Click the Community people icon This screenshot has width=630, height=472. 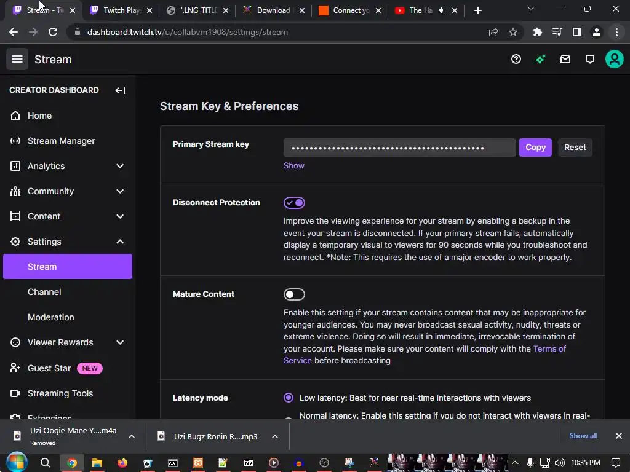(x=15, y=191)
